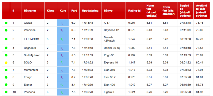Sort table by Fart column header
213x96 pixels.
[74, 11]
